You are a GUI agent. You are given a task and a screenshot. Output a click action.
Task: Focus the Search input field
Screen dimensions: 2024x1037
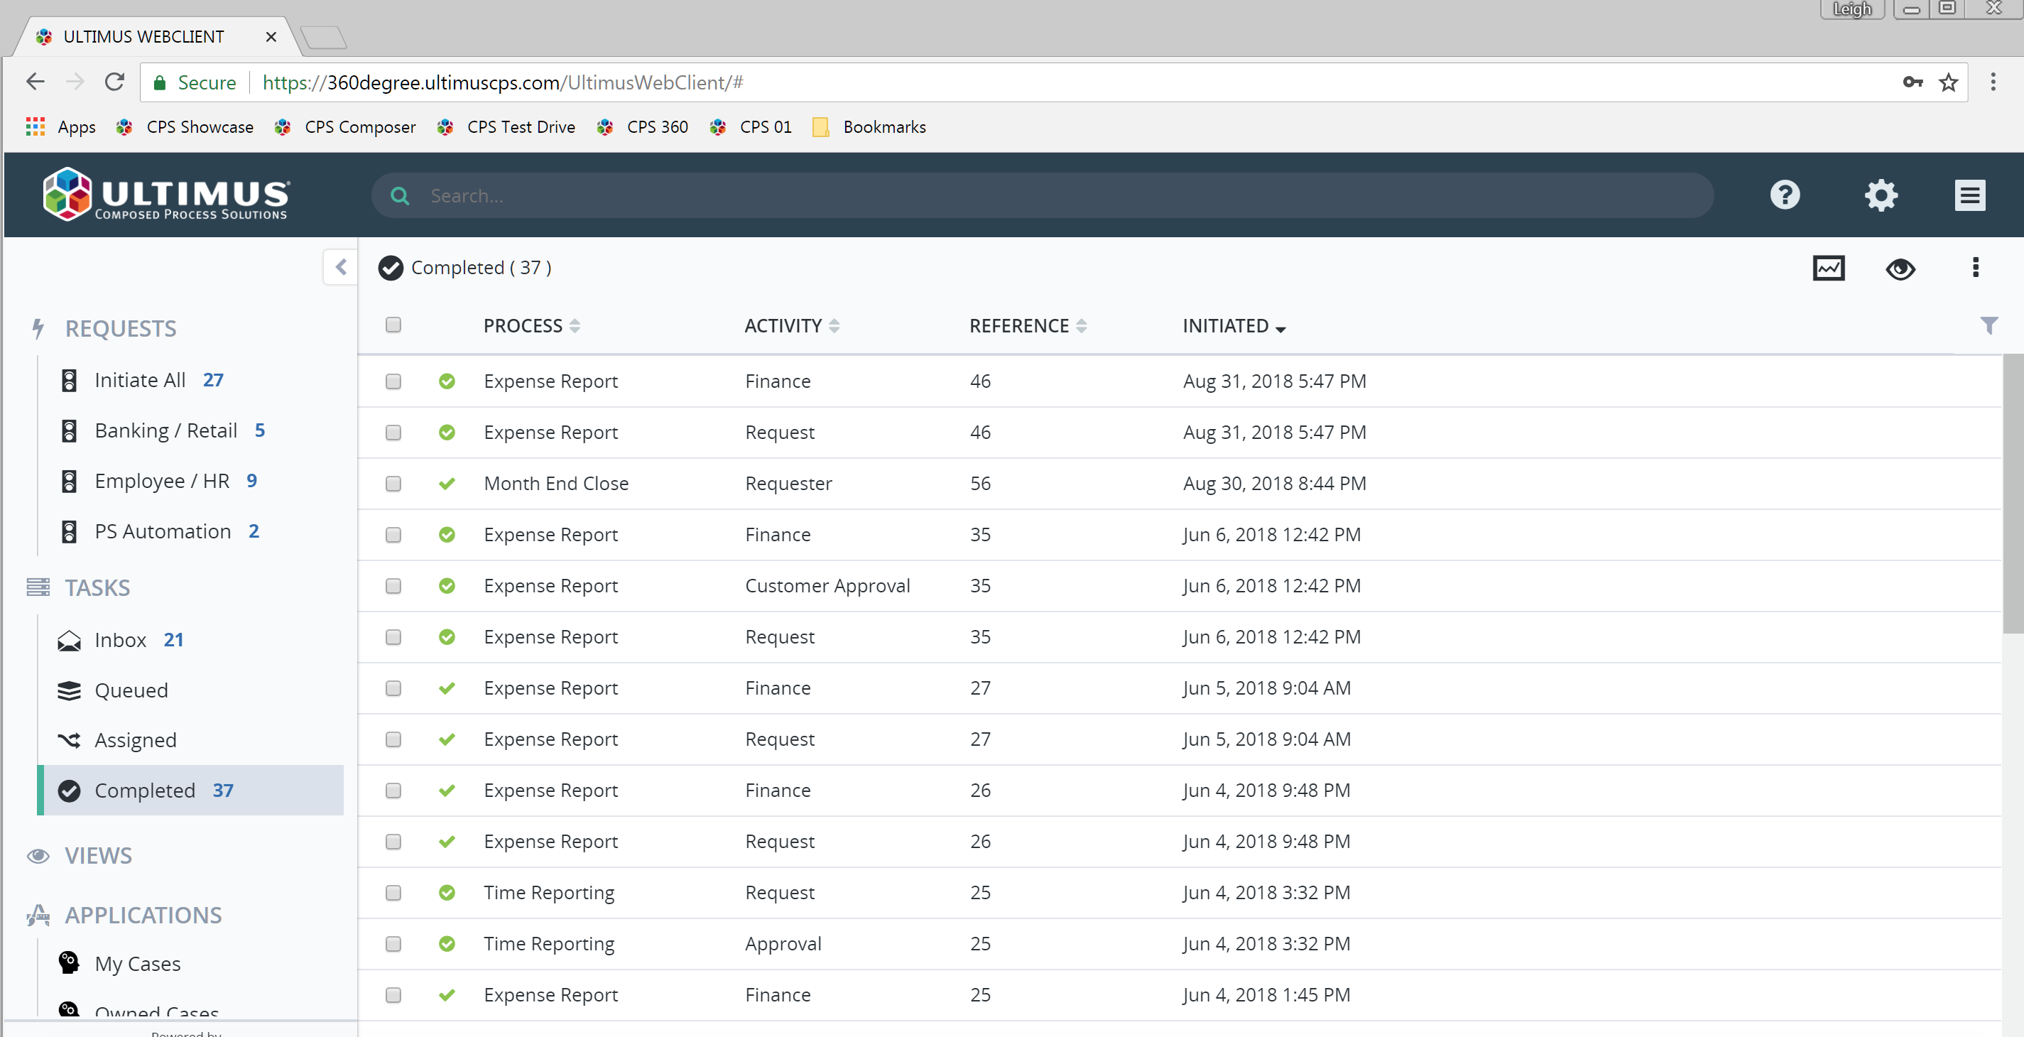[1042, 195]
